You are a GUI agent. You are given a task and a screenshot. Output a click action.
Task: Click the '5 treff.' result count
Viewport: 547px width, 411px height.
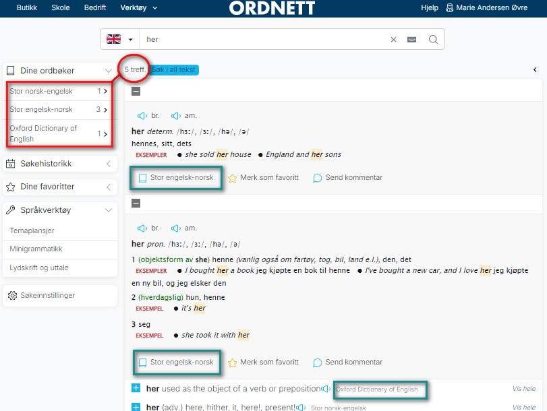click(135, 69)
